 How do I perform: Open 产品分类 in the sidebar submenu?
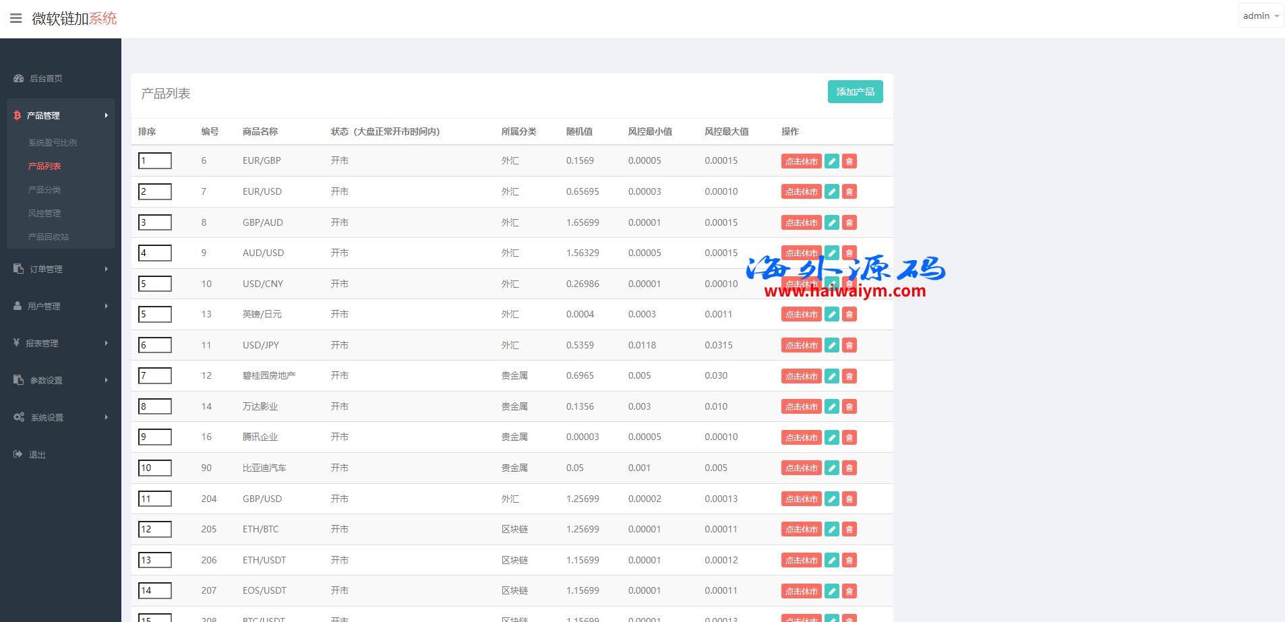44,190
